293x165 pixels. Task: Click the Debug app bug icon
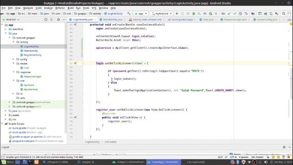click(194, 14)
